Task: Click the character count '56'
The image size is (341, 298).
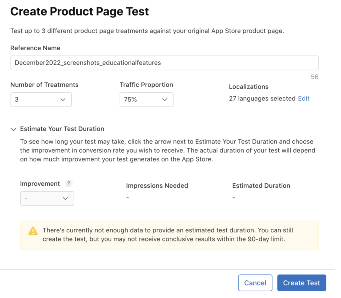Action: [x=314, y=77]
